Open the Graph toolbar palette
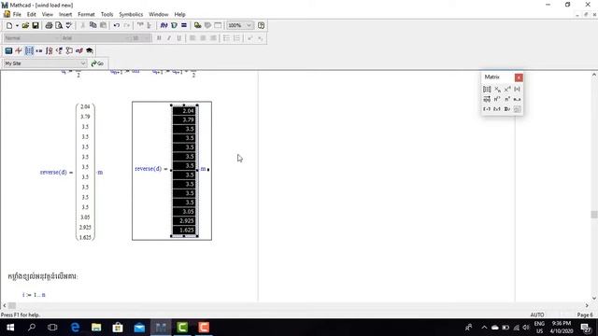 coord(19,50)
